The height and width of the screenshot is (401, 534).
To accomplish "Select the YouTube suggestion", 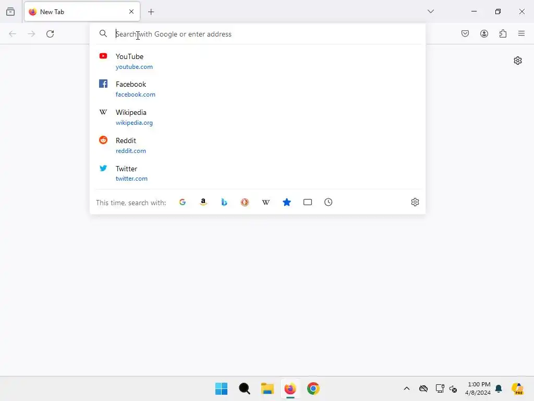I will point(258,61).
